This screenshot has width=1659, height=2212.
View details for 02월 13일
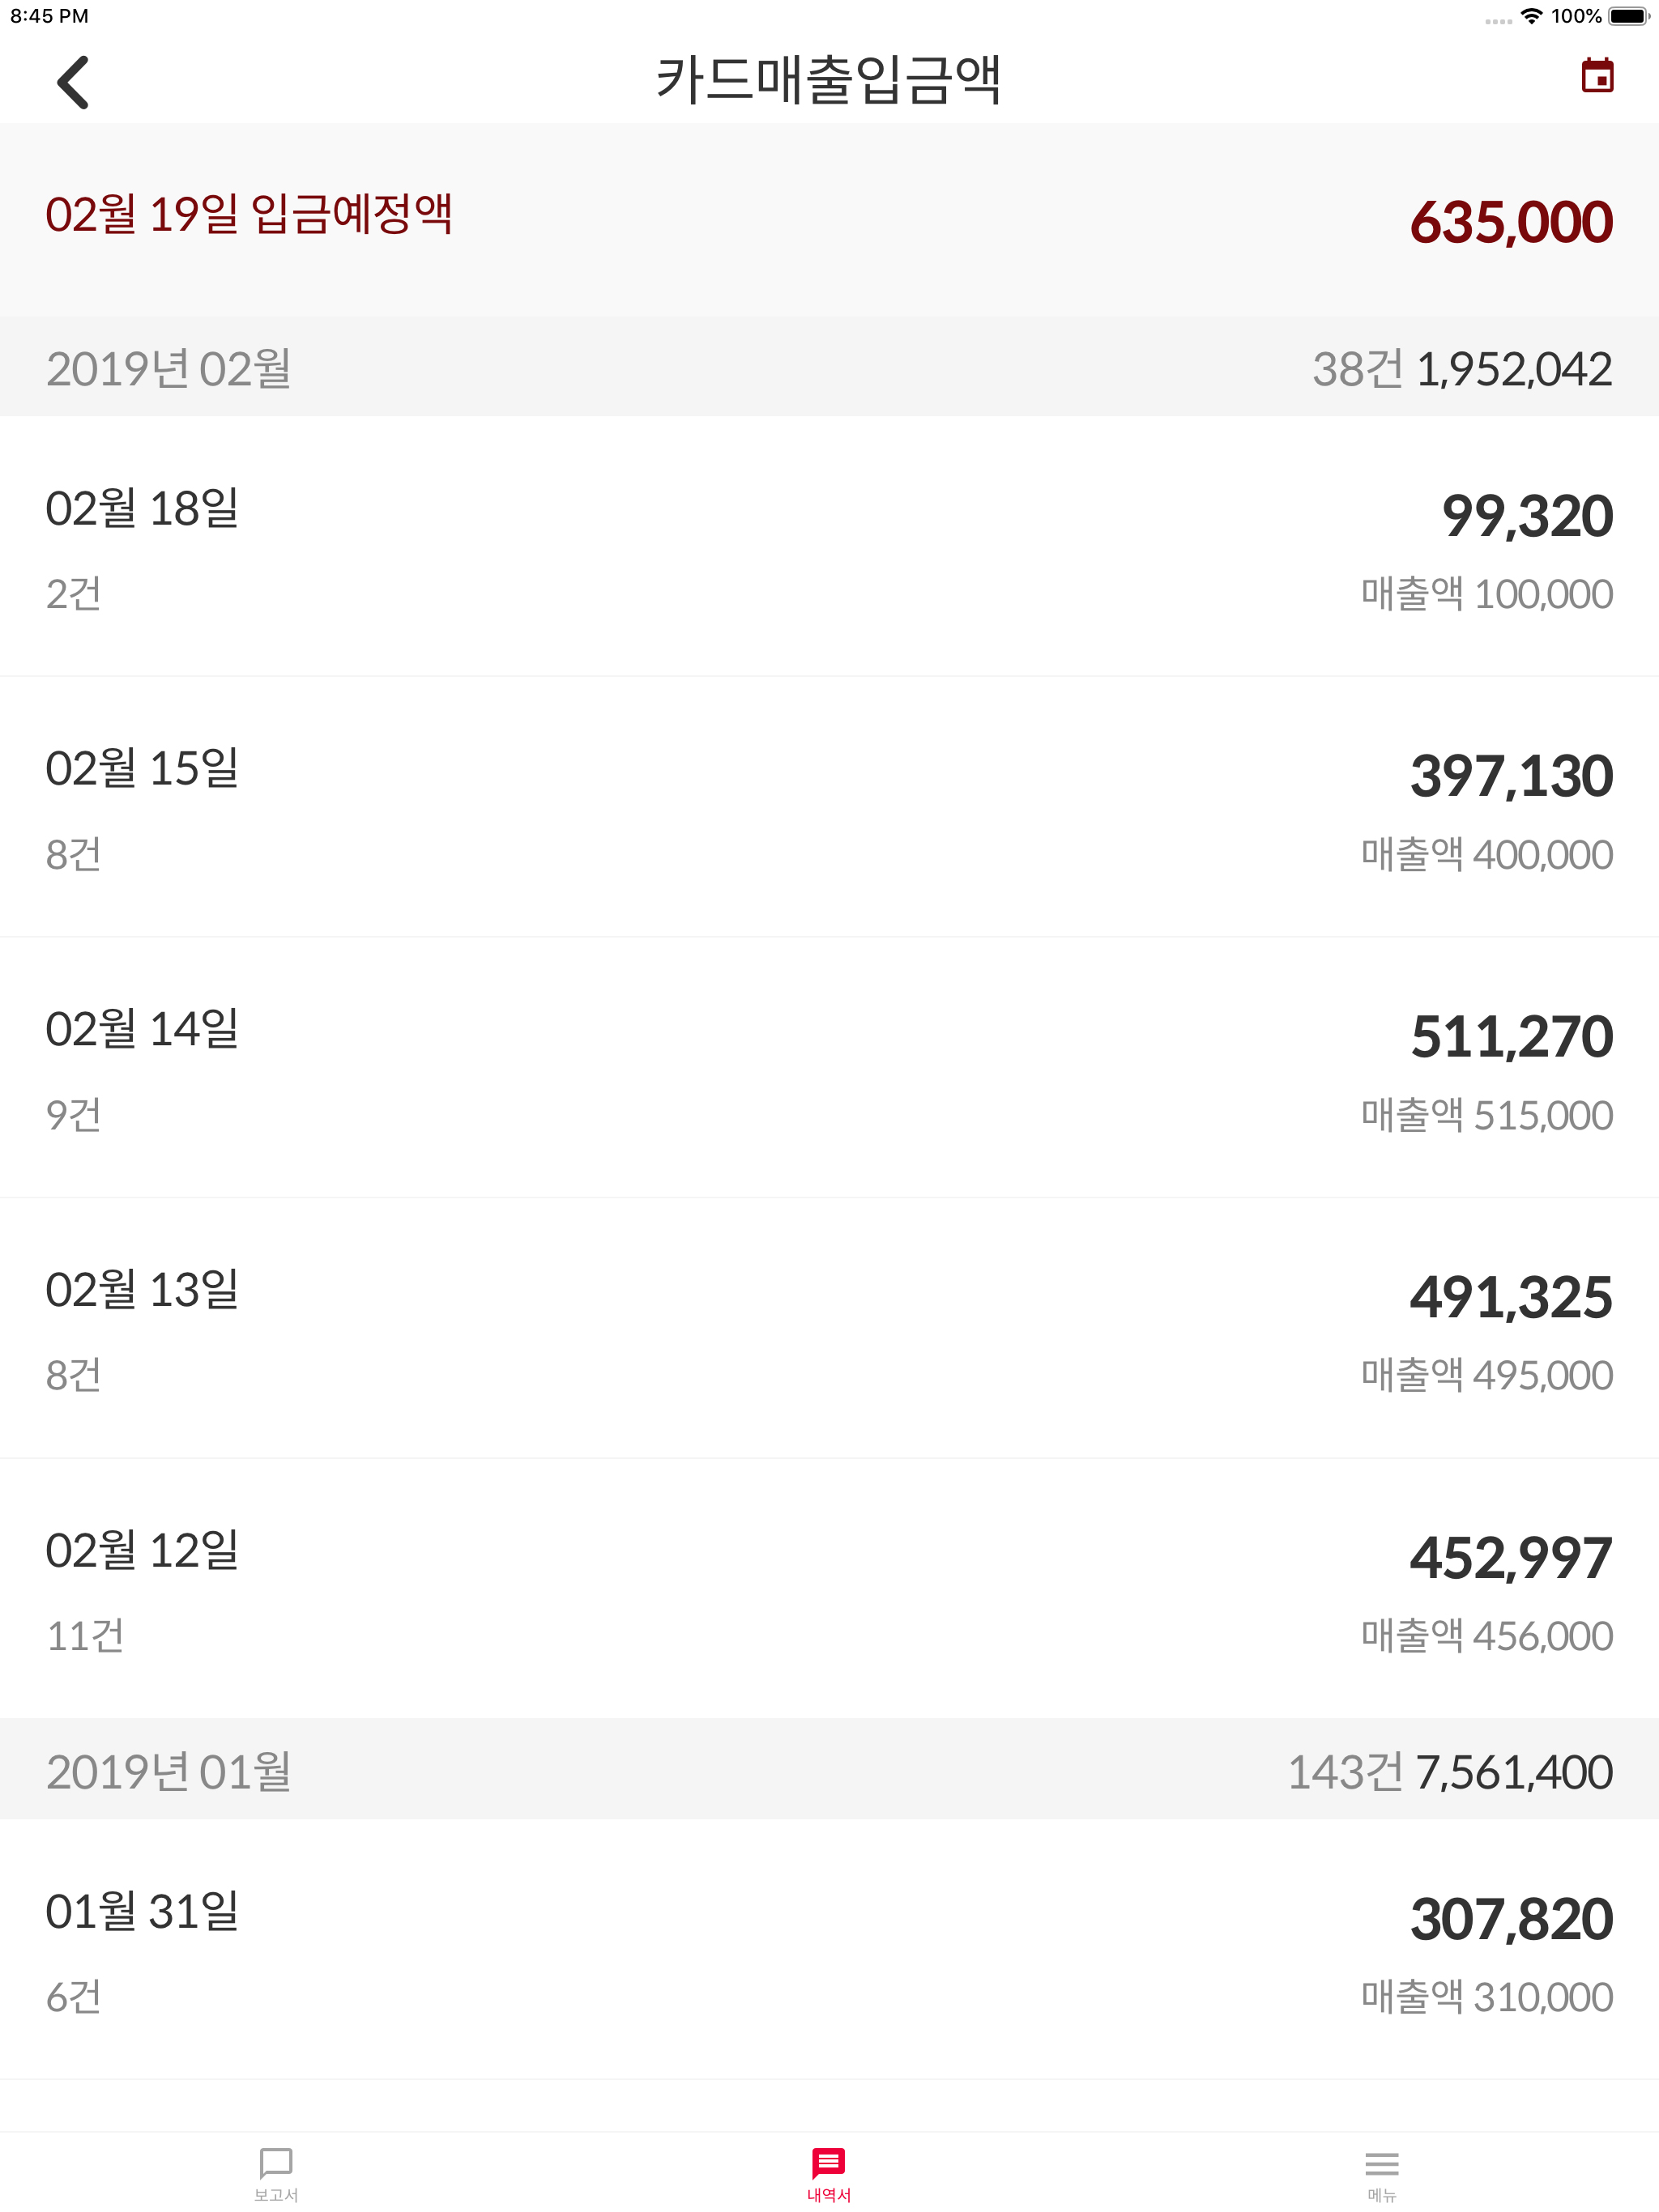tap(829, 1327)
